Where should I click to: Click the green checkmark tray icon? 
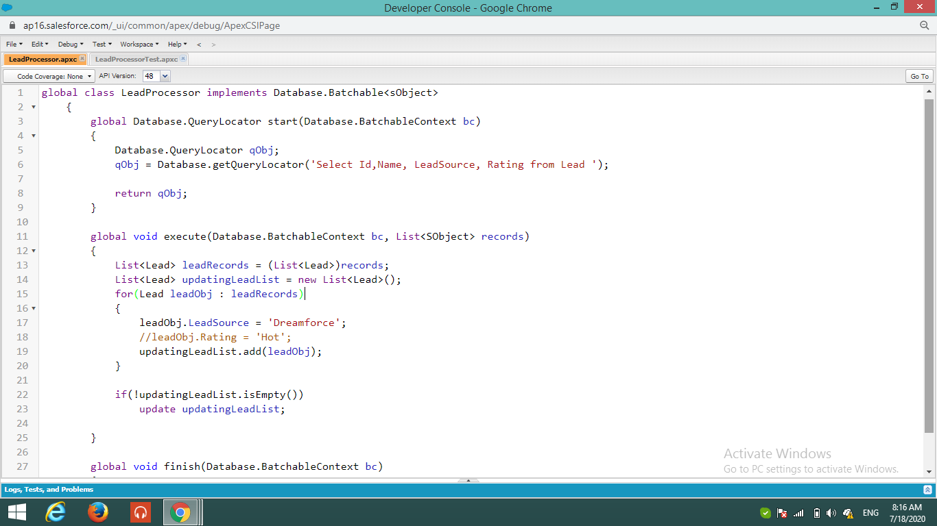[x=765, y=513]
